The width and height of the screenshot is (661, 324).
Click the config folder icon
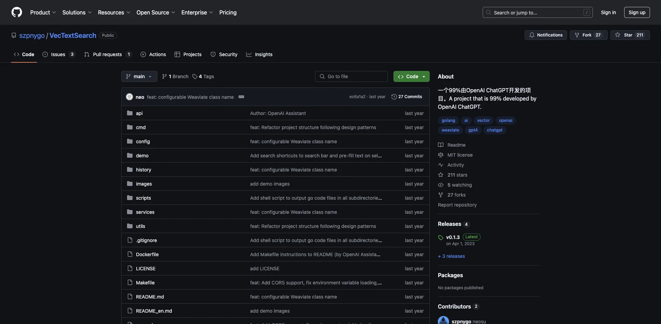pyautogui.click(x=130, y=141)
